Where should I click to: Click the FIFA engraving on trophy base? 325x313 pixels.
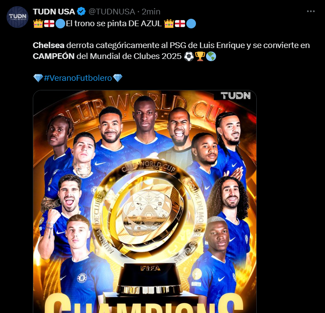150,268
